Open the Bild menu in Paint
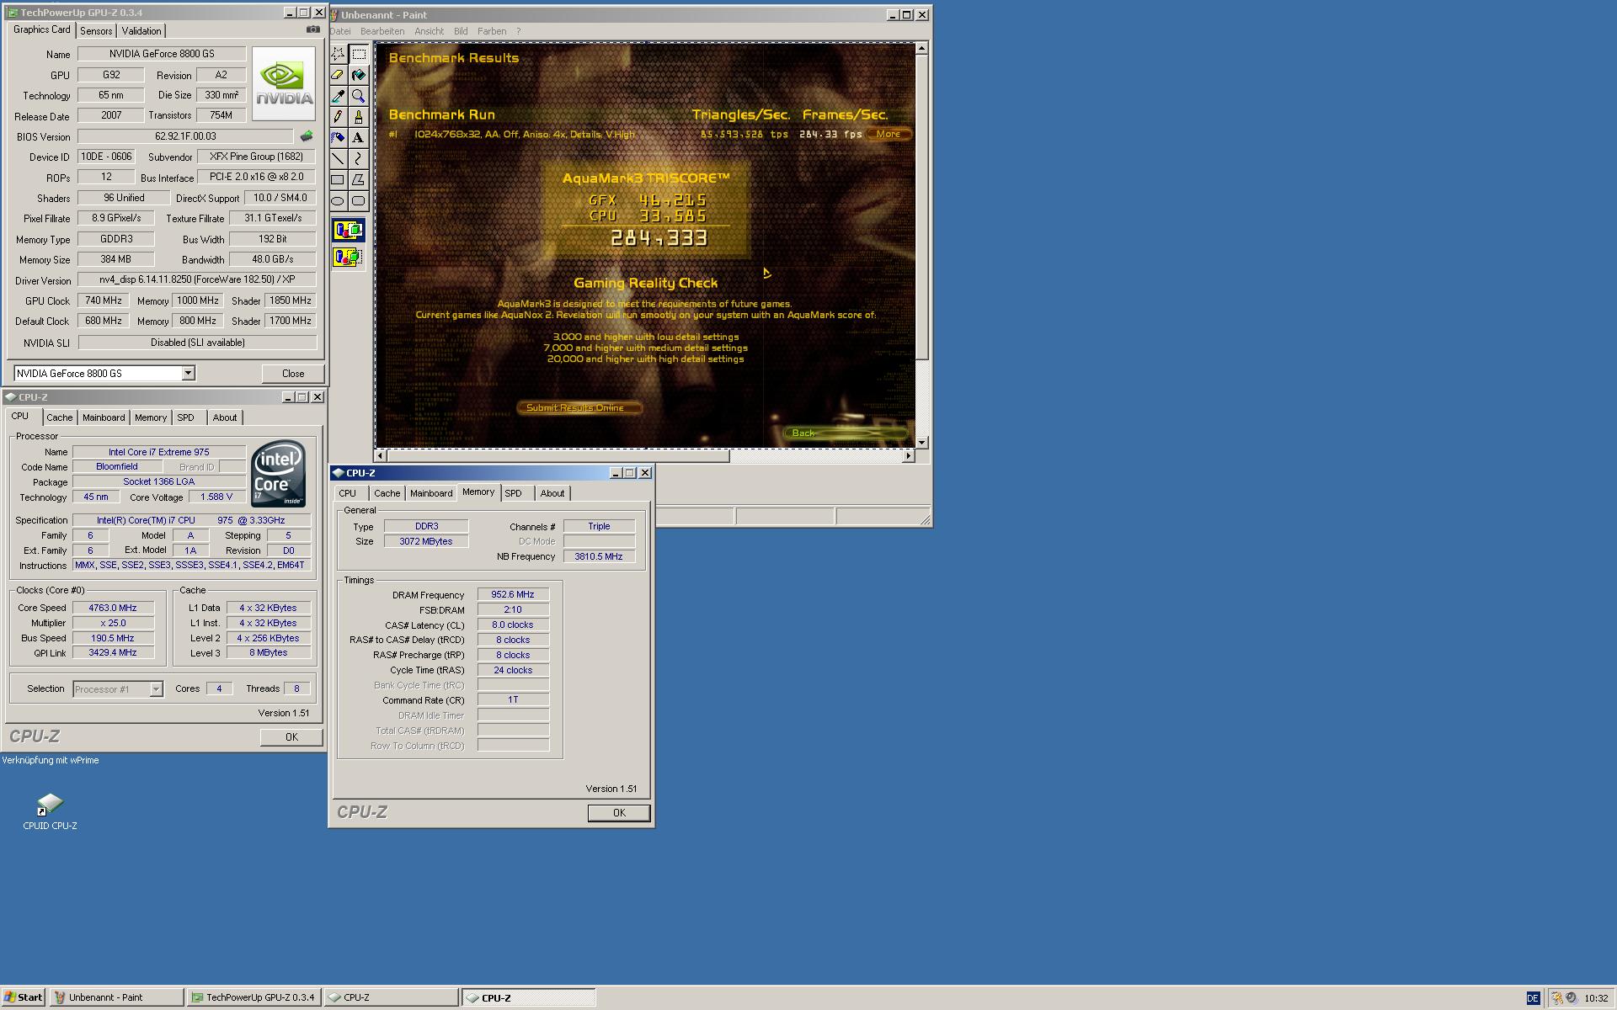This screenshot has height=1010, width=1617. coord(461,31)
